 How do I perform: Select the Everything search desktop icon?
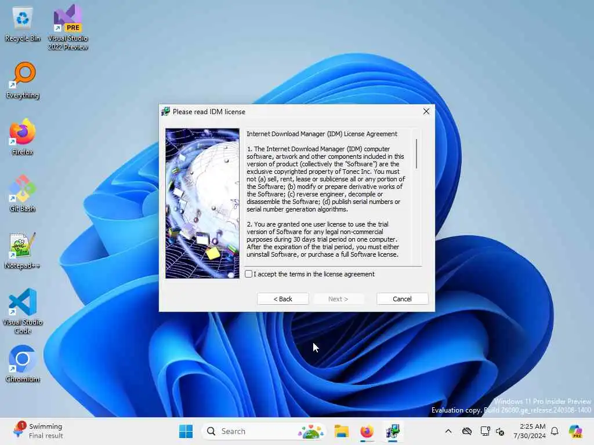pos(23,80)
